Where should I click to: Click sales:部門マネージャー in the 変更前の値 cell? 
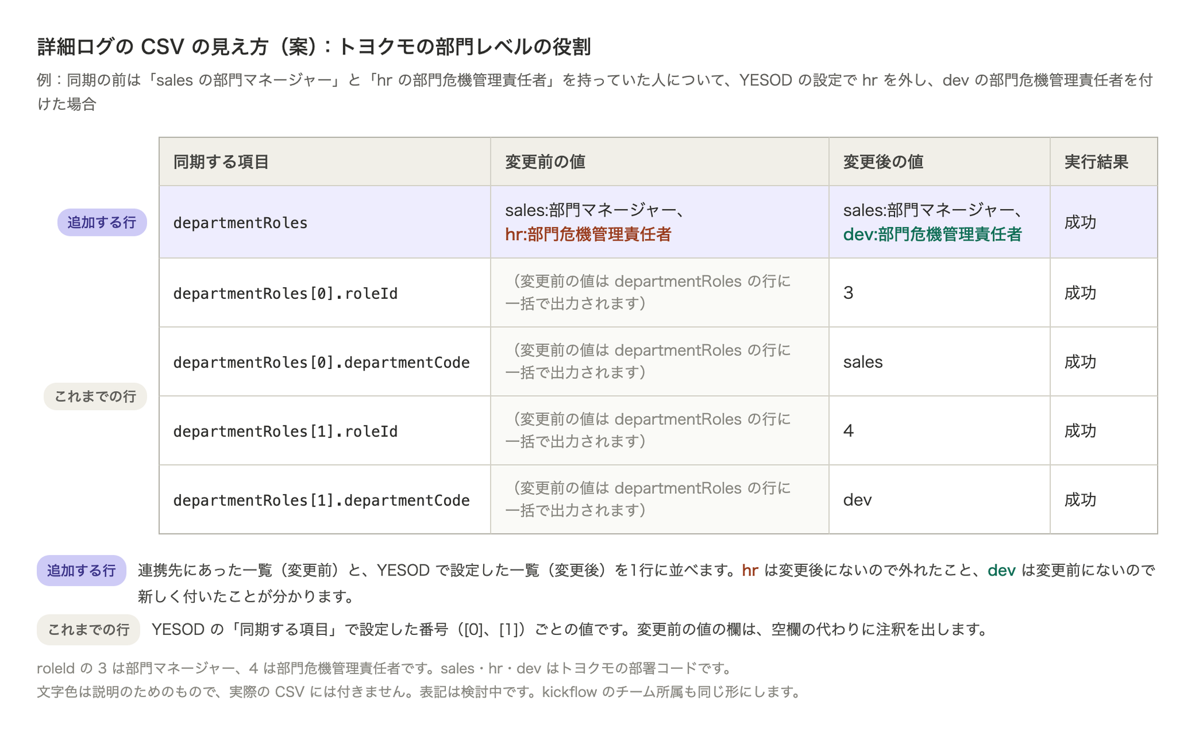click(595, 210)
